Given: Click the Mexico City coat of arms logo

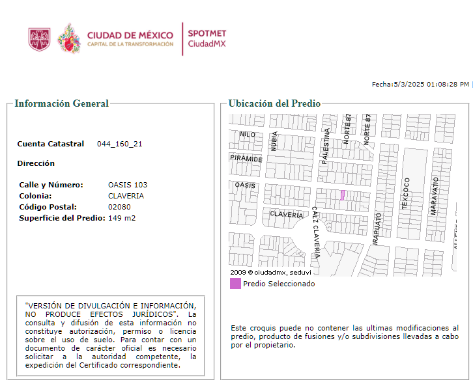Looking at the screenshot, I should point(39,40).
